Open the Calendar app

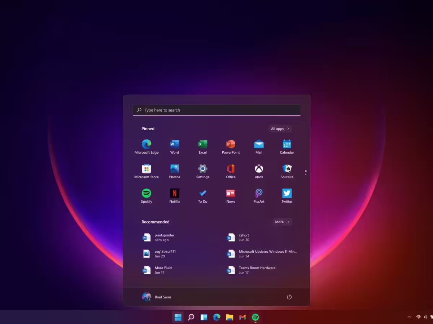287,147
